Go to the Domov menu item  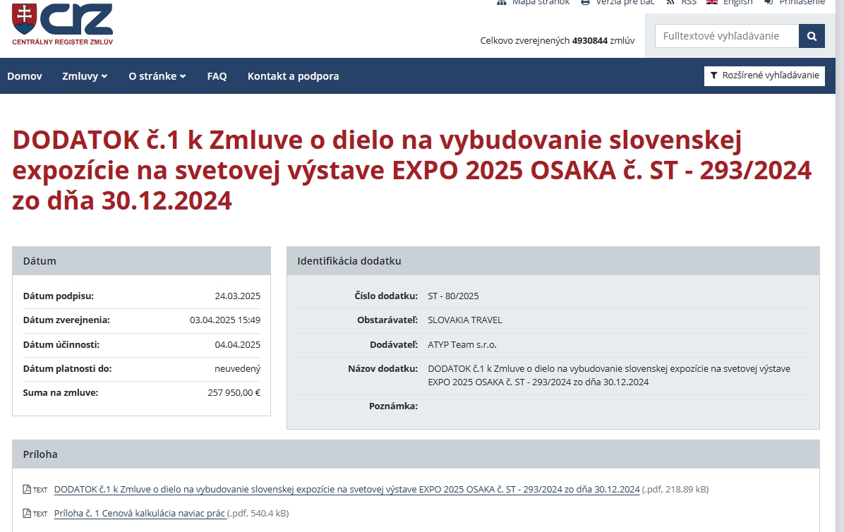coord(24,76)
